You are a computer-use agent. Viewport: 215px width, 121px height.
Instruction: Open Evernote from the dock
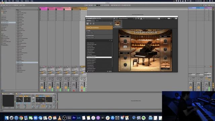(143, 118)
